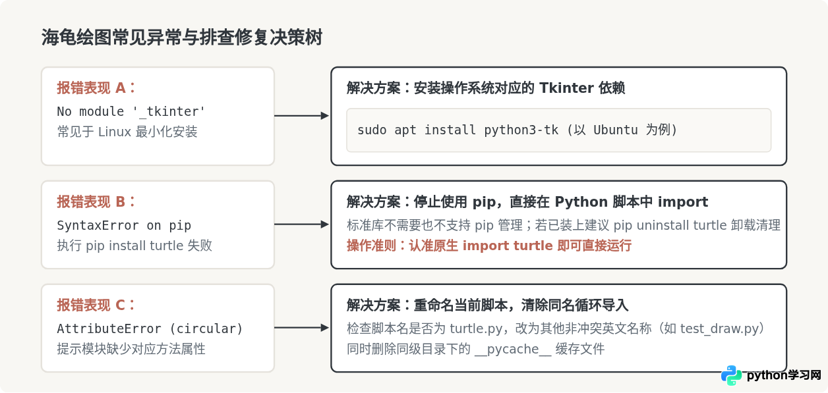Click 解决方案：安装操作系统对应的 Tkinter 依赖
Screen dimensions: 828x393
[x=486, y=88]
